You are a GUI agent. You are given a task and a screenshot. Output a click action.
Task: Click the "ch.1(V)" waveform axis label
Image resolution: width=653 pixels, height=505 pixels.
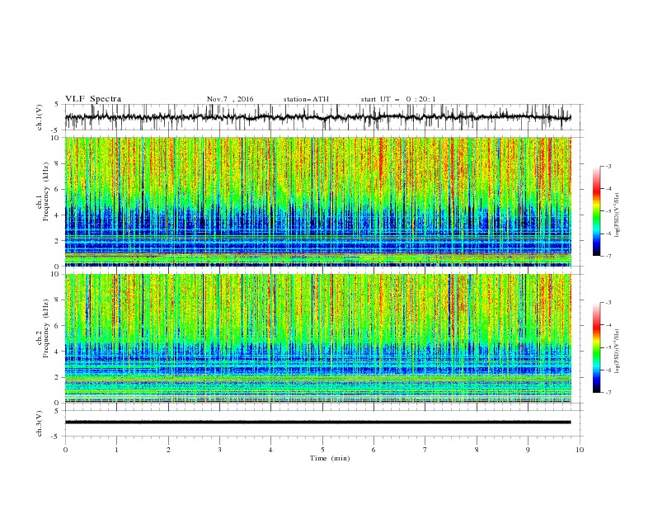pyautogui.click(x=40, y=117)
